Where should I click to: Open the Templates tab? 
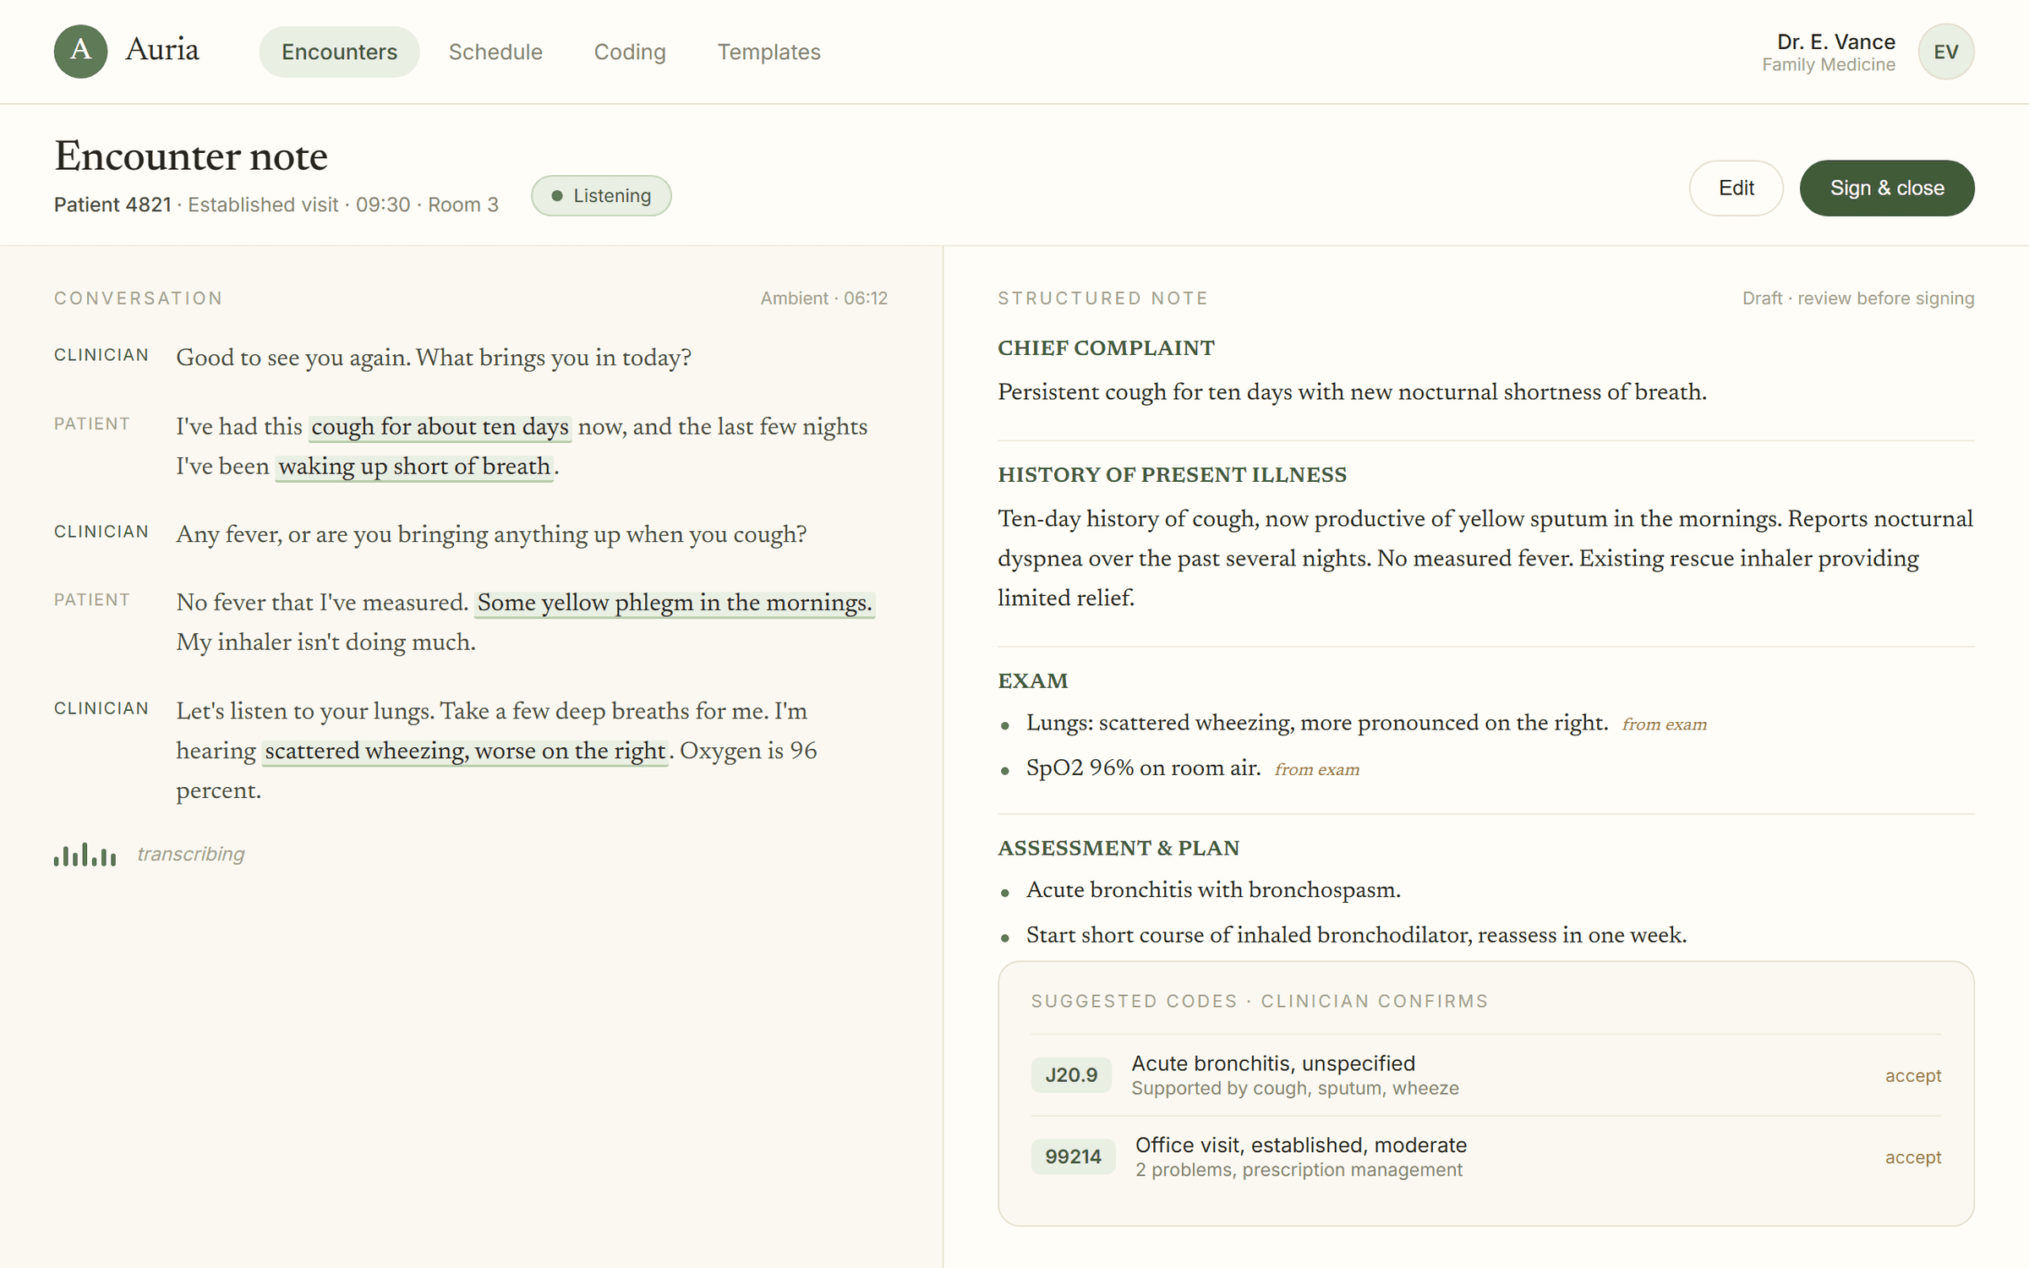pos(768,52)
